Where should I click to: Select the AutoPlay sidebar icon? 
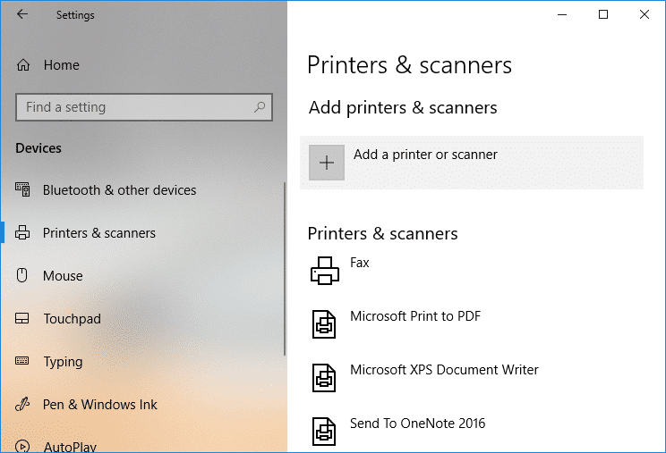coord(22,446)
